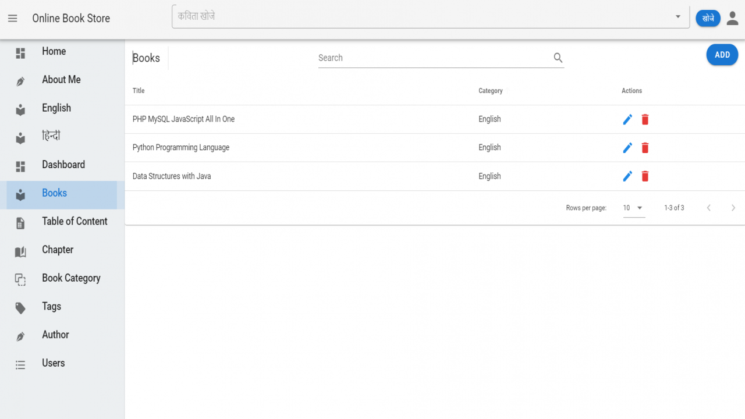The width and height of the screenshot is (745, 419).
Task: Open the Rows per page dropdown
Action: click(634, 208)
